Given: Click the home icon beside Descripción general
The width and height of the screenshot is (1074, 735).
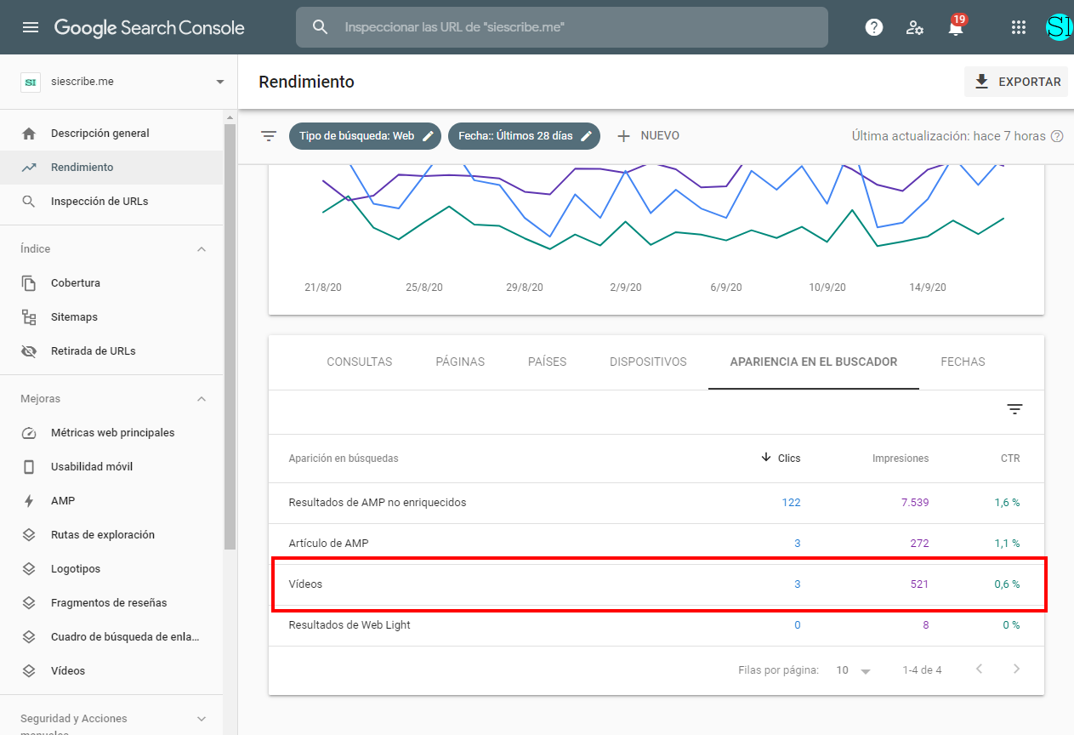Looking at the screenshot, I should click(29, 134).
